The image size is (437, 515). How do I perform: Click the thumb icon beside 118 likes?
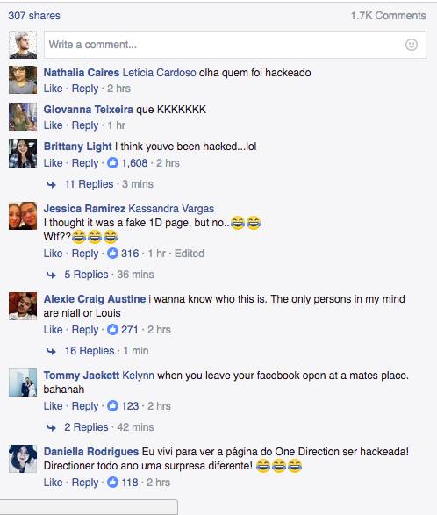pyautogui.click(x=112, y=483)
